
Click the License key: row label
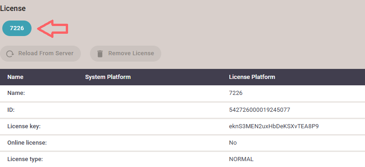(24, 126)
